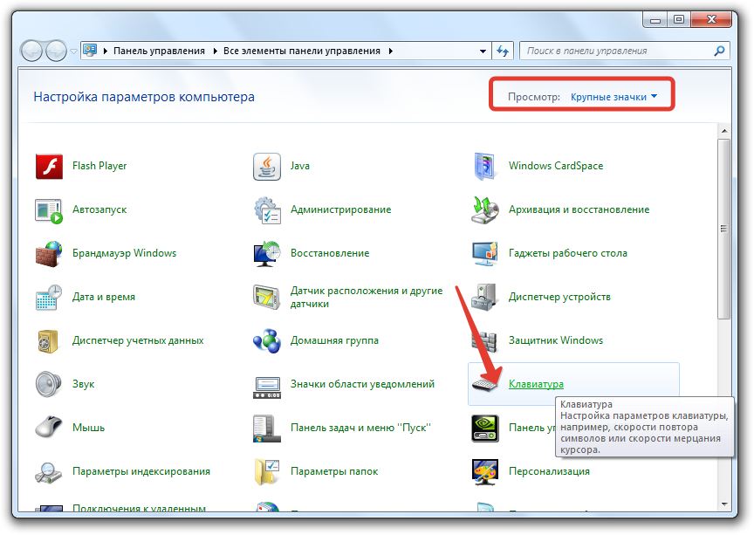This screenshot has width=754, height=535.
Task: Click the control panel icon in address bar
Action: point(90,51)
